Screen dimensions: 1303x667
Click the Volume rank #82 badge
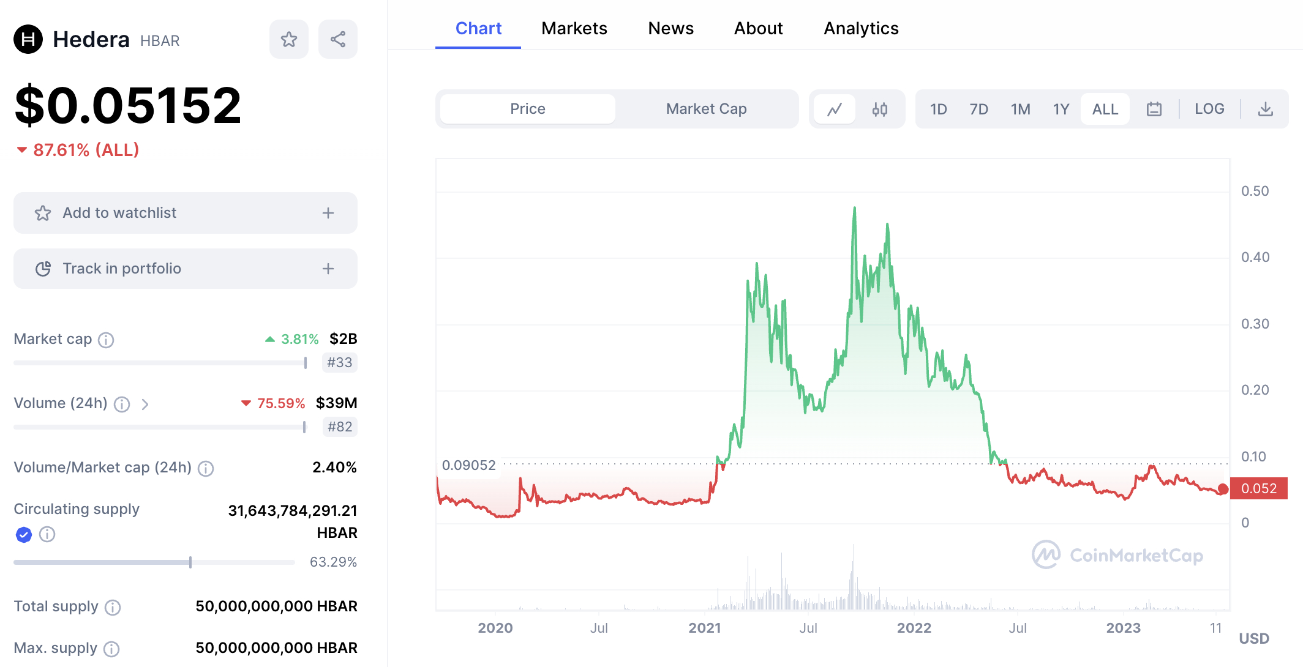click(340, 427)
